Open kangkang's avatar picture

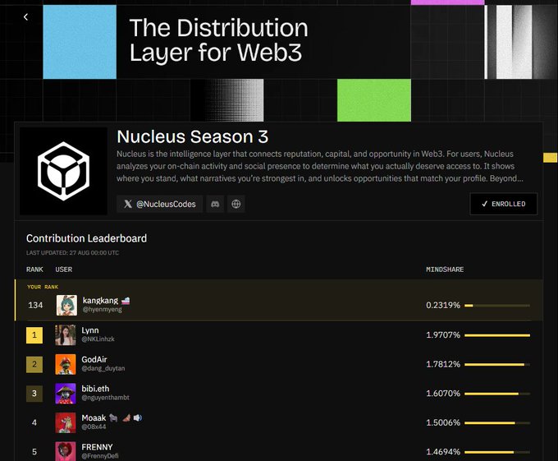click(66, 306)
